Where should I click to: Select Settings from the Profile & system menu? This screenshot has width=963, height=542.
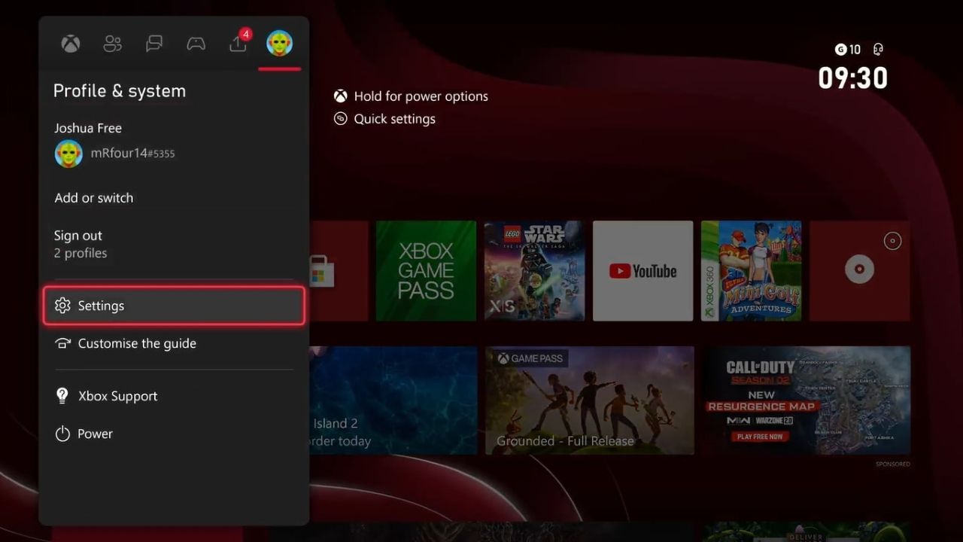tap(101, 306)
